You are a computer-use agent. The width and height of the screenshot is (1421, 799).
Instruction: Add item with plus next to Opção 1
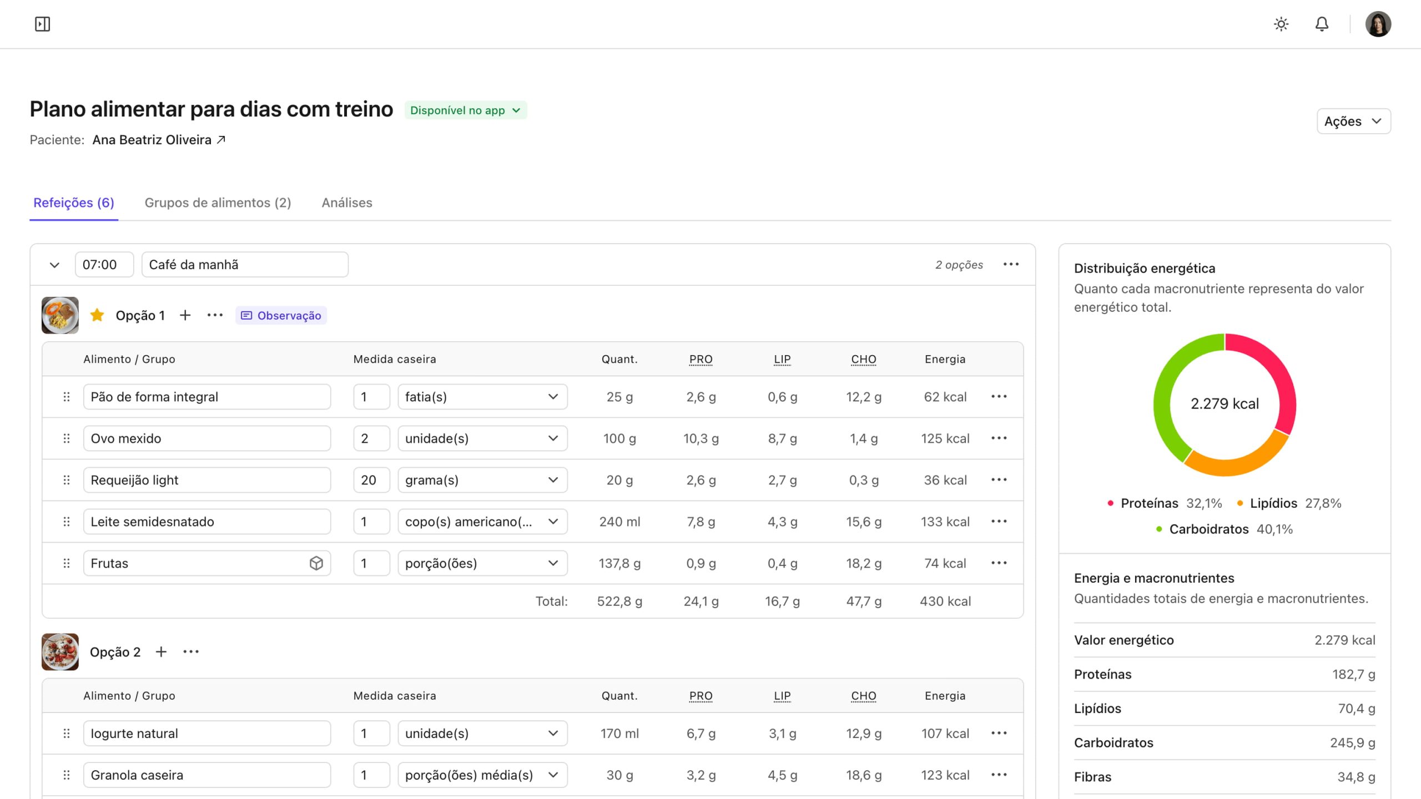tap(185, 315)
